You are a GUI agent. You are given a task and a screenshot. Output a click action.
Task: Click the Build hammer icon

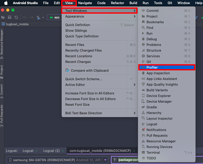point(38,17)
